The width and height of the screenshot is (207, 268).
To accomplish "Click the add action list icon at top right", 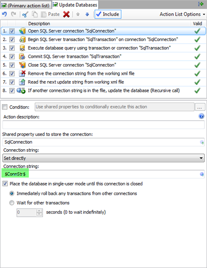I will pos(201,4).
